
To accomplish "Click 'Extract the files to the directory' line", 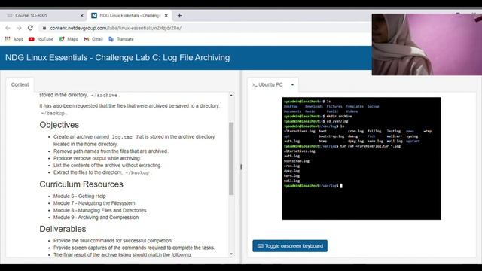I will tap(102, 172).
